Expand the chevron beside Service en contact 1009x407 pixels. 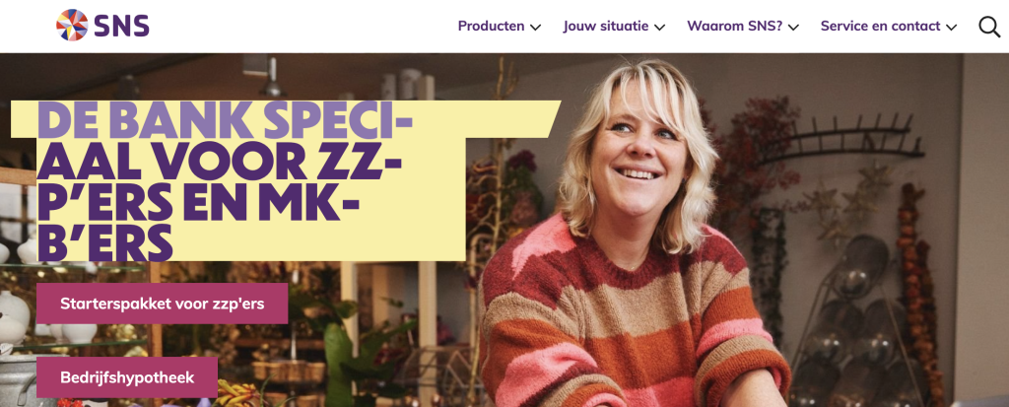pyautogui.click(x=951, y=27)
